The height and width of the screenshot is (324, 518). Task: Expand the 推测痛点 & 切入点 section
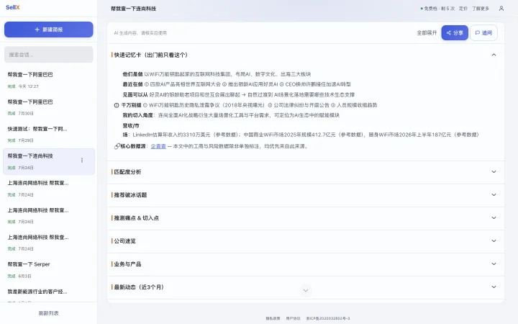[494, 218]
